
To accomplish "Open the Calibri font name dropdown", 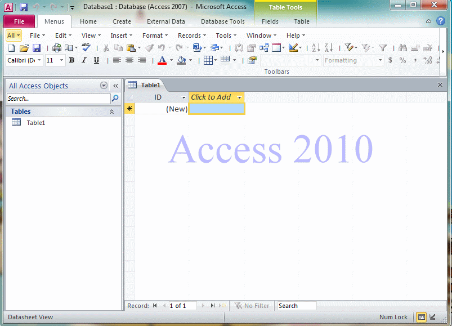I will click(x=39, y=60).
